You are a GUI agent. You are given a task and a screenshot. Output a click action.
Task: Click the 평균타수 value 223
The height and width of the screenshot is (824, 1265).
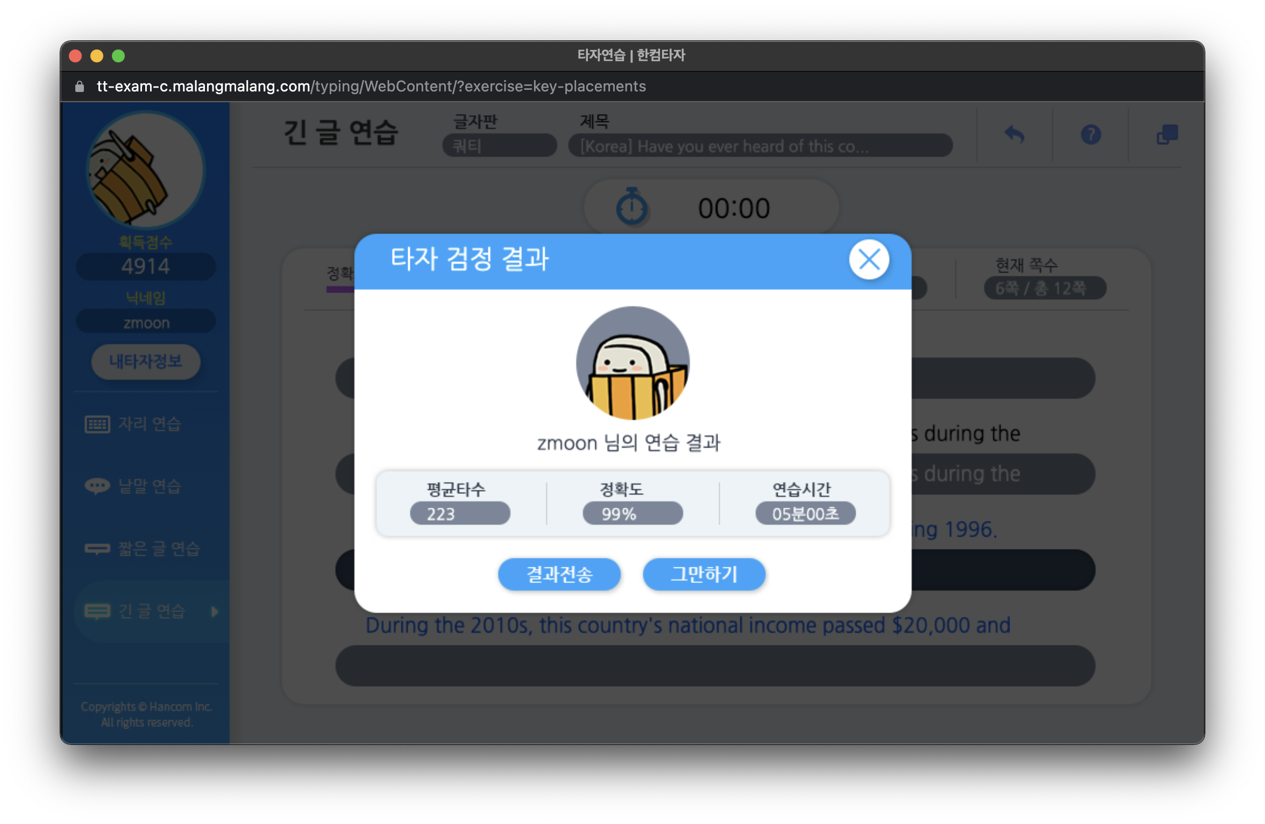click(x=460, y=514)
